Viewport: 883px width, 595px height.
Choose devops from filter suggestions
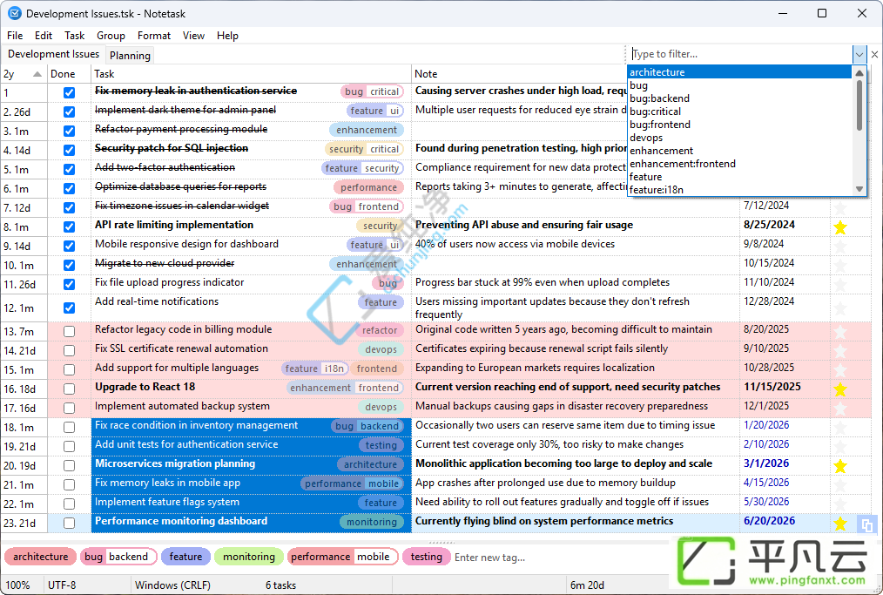point(739,138)
